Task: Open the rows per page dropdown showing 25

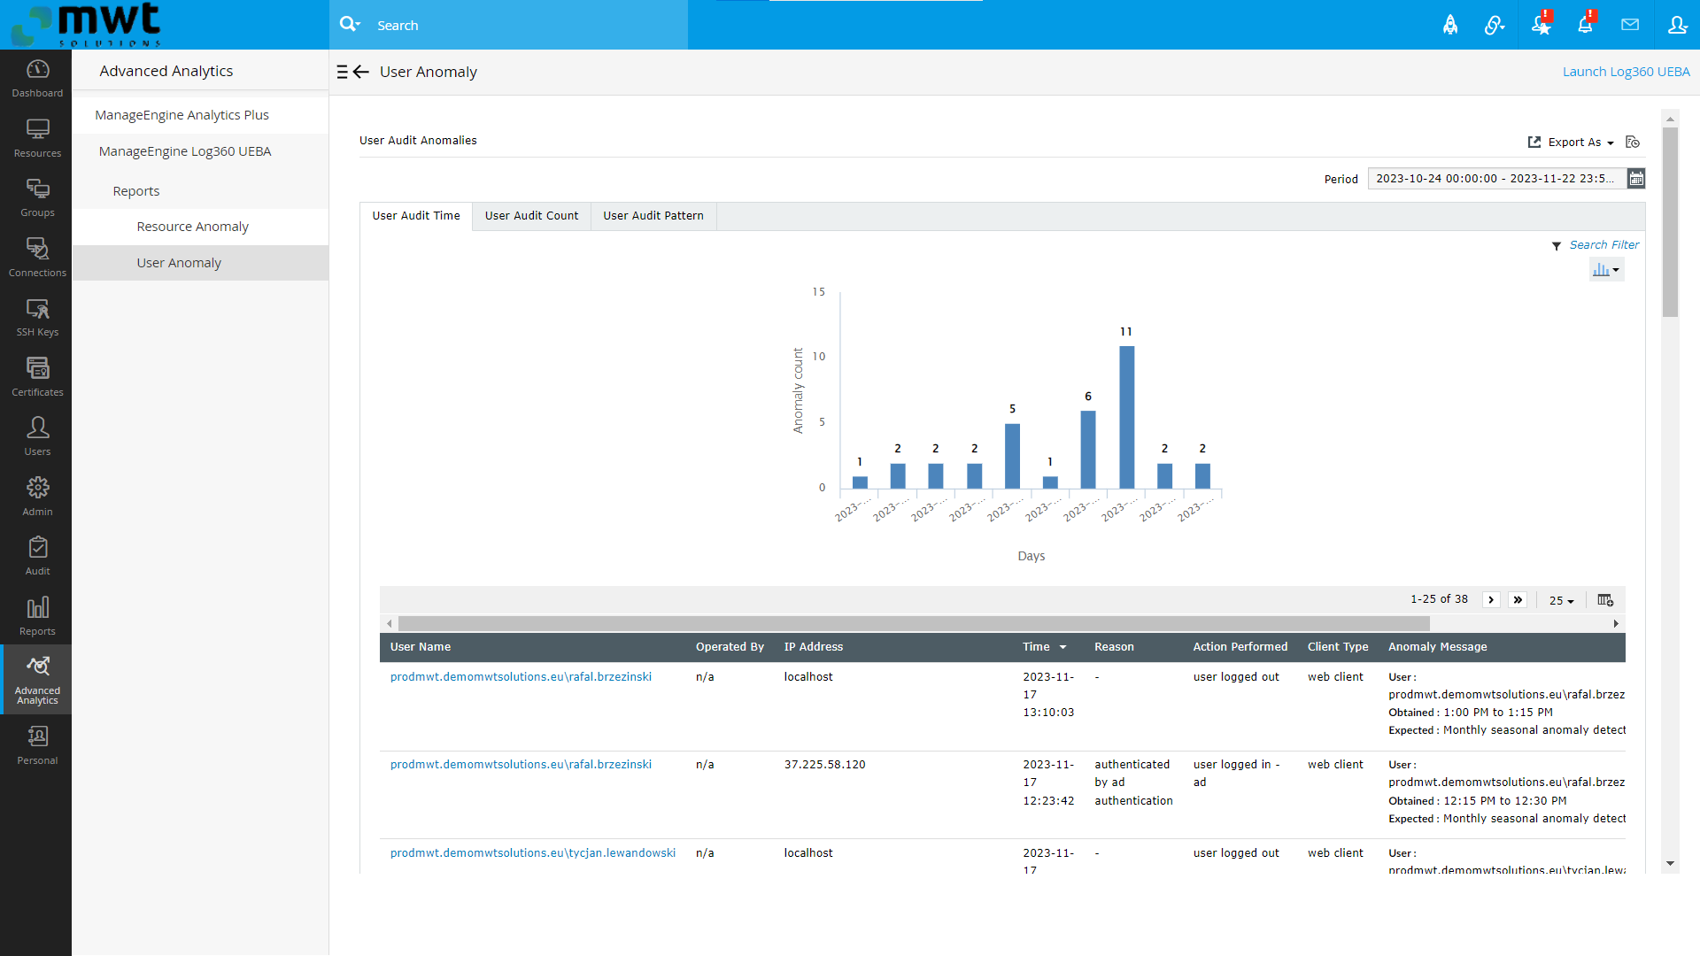Action: click(x=1561, y=600)
